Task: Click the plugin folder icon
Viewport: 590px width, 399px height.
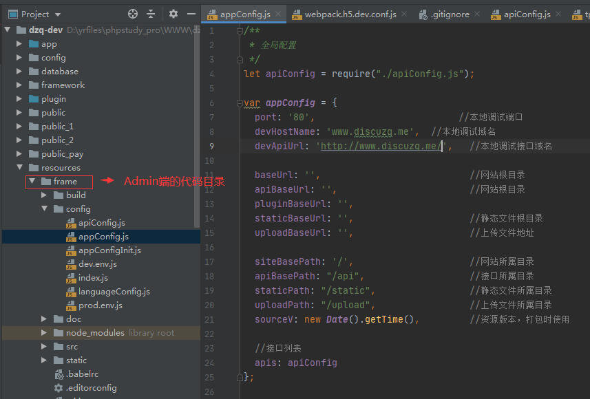Action: pos(34,99)
